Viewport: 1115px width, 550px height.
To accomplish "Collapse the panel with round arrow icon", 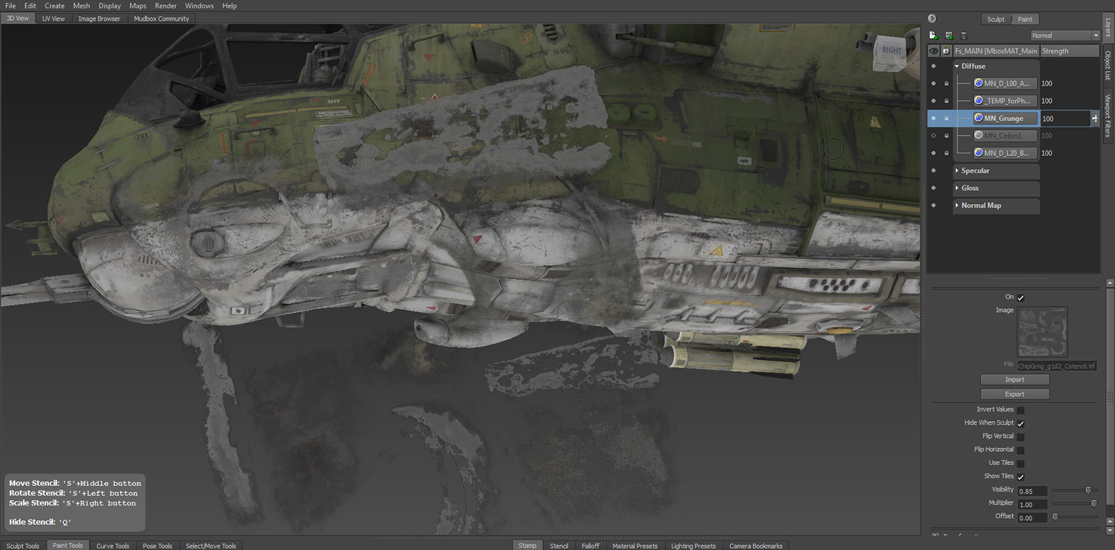I will 932,19.
